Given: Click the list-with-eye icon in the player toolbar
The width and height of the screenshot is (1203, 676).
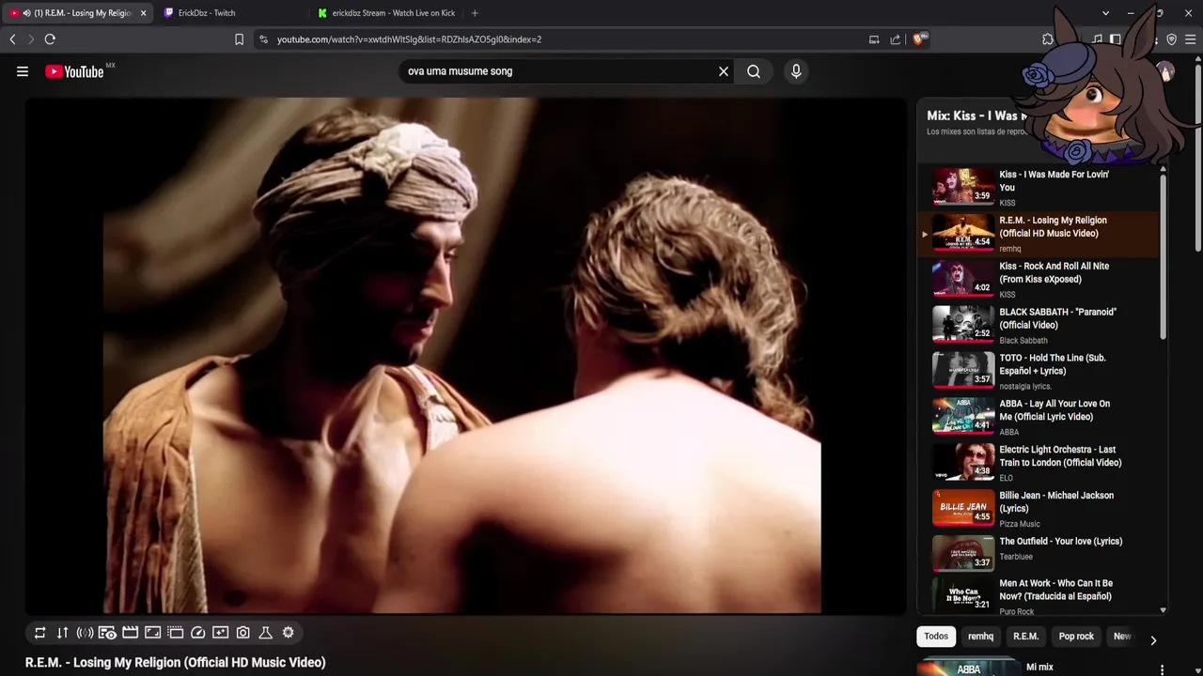Looking at the screenshot, I should 107,633.
